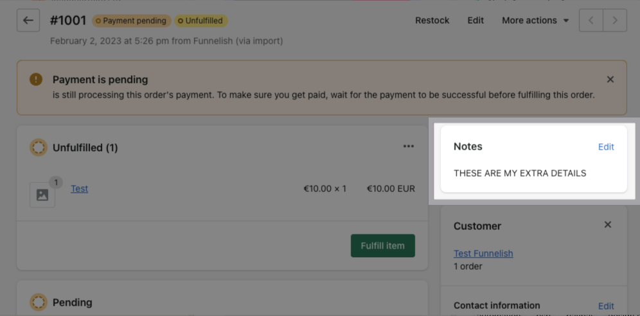This screenshot has height=316, width=640.
Task: Open the Test product link
Action: [80, 189]
